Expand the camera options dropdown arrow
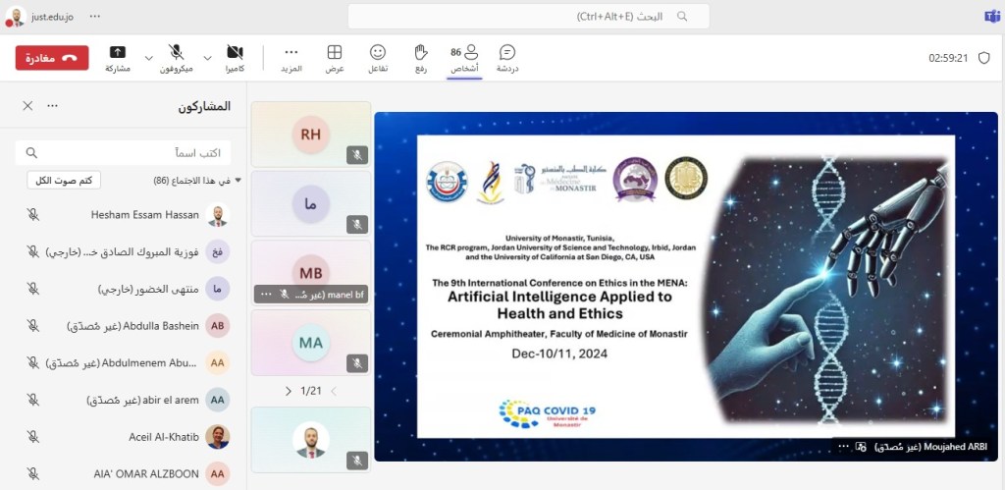This screenshot has height=490, width=1005. click(x=207, y=58)
